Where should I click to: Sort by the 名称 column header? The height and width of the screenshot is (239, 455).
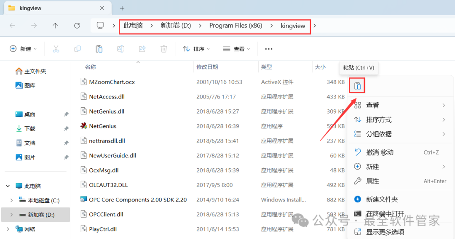click(91, 67)
